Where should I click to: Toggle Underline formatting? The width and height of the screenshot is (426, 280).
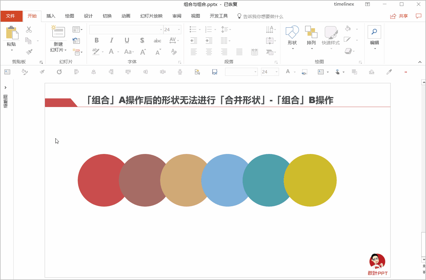click(127, 40)
